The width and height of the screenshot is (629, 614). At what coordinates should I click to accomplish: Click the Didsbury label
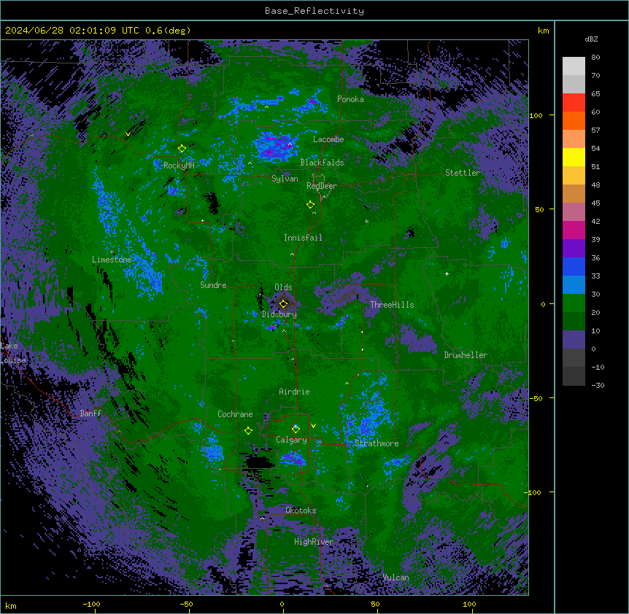pyautogui.click(x=279, y=314)
